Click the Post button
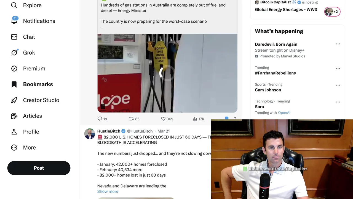 pos(39,168)
